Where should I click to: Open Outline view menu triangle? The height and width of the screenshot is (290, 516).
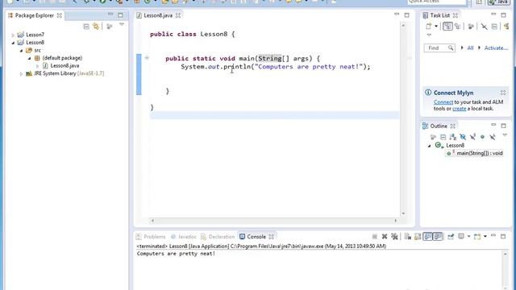click(505, 135)
